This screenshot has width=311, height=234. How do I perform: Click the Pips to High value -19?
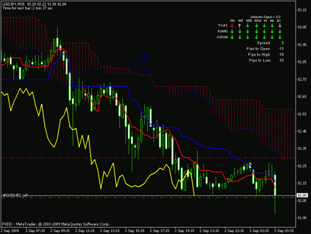[281, 54]
